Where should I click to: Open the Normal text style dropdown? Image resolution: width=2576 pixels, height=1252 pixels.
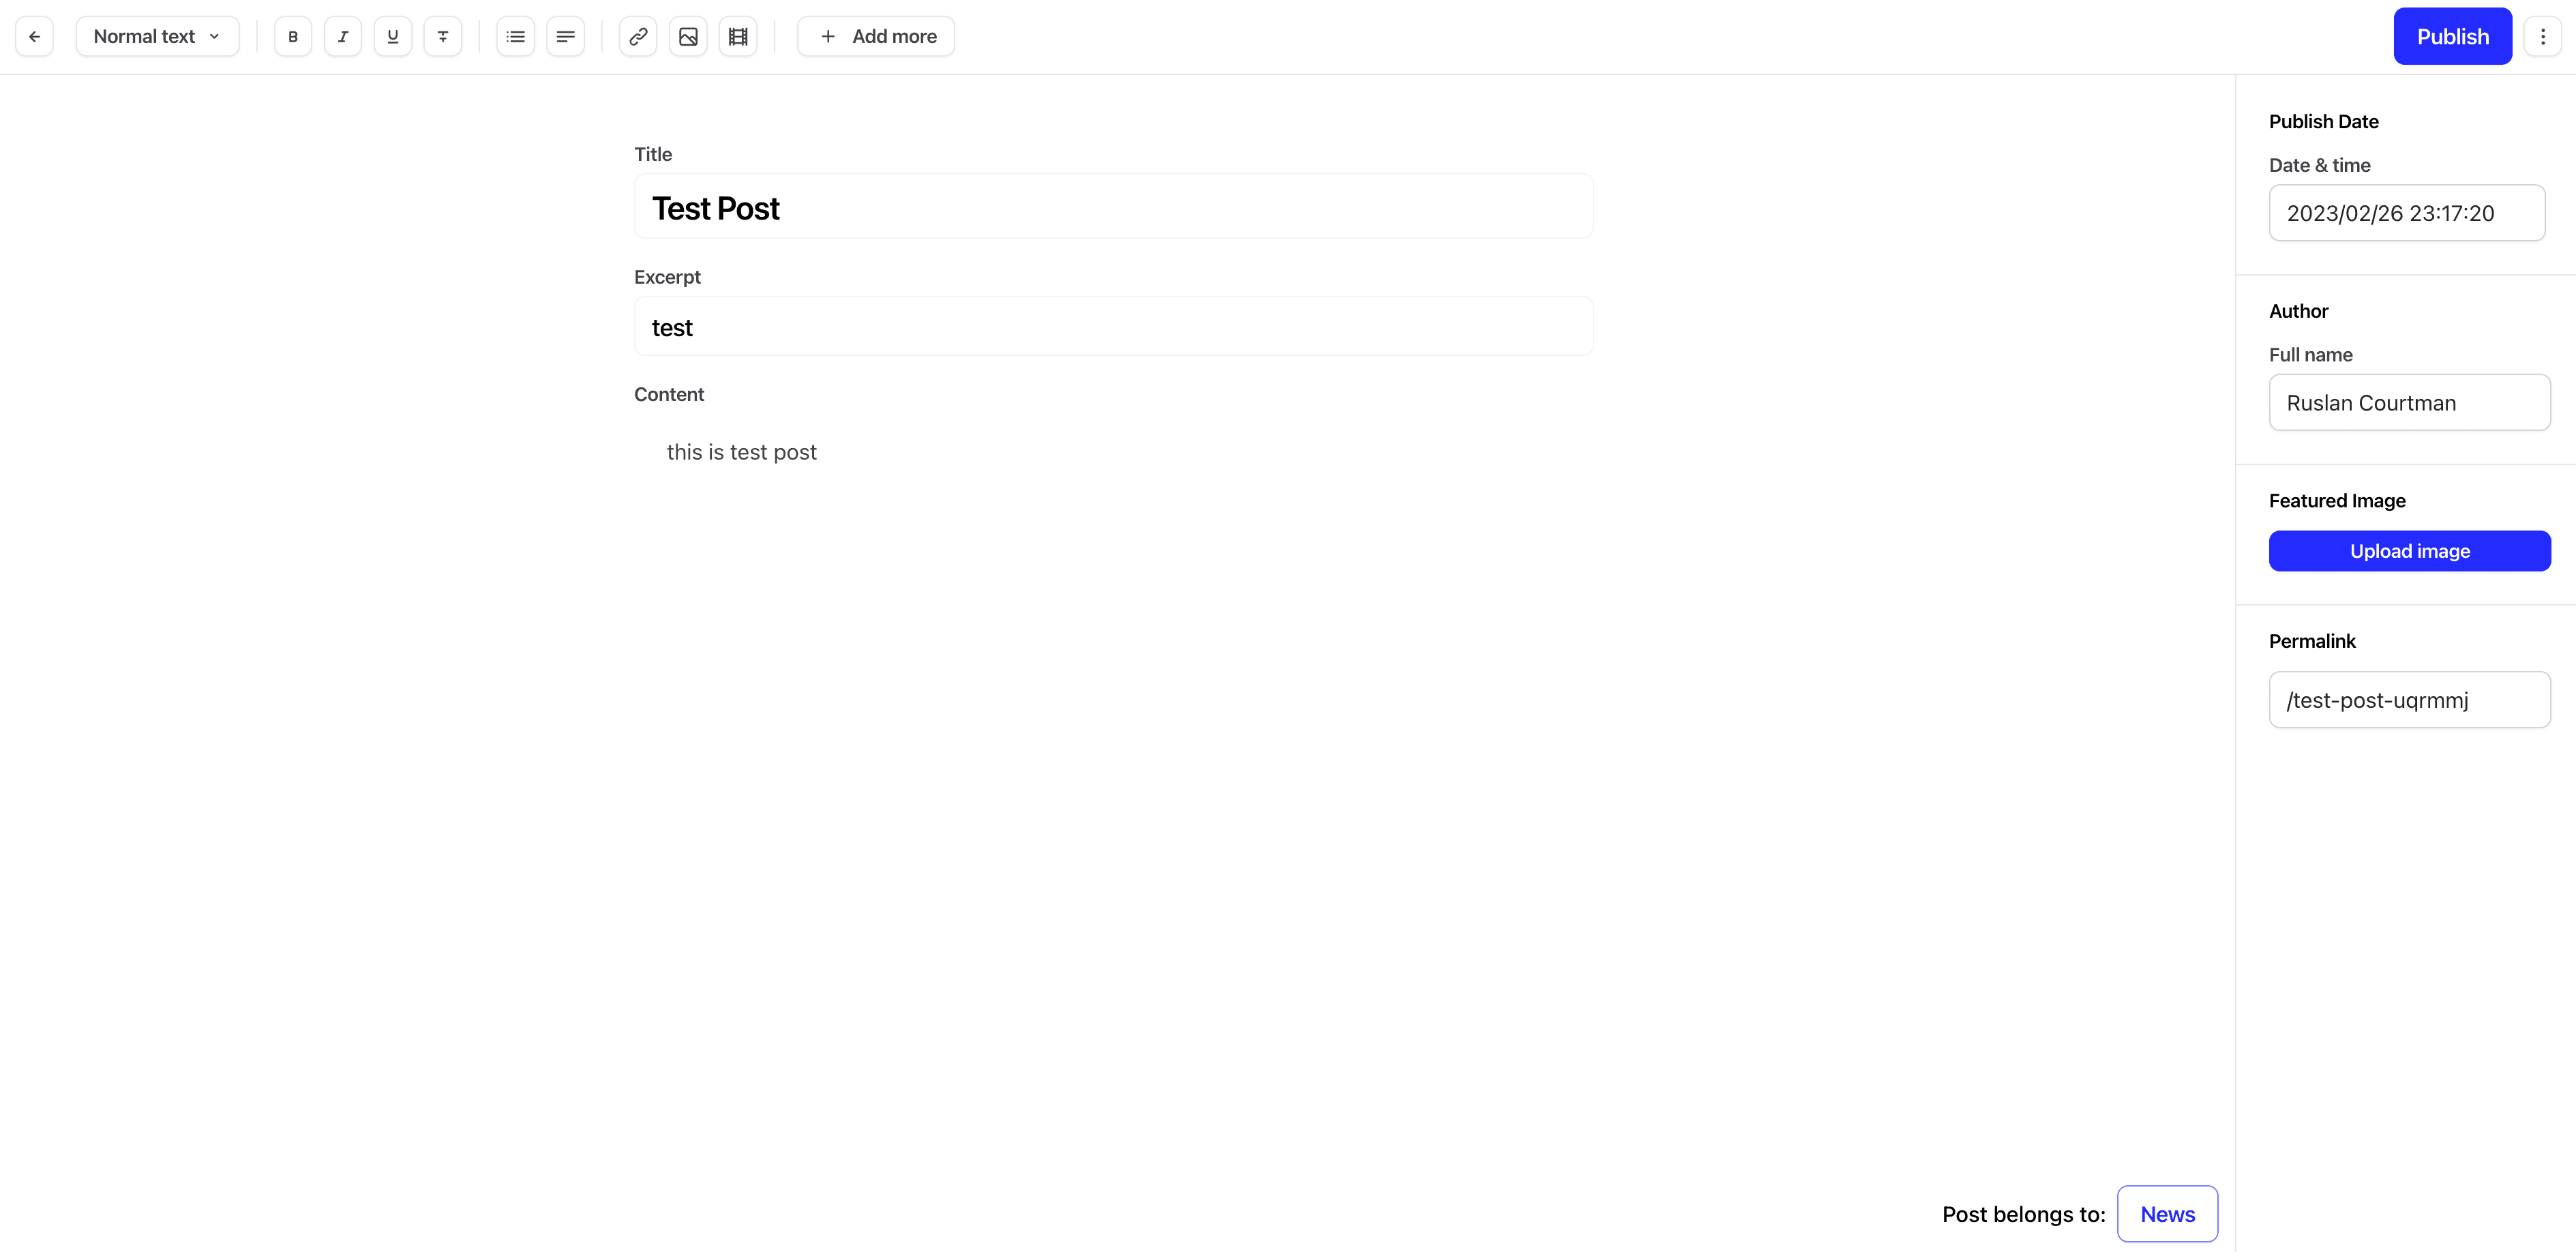157,36
